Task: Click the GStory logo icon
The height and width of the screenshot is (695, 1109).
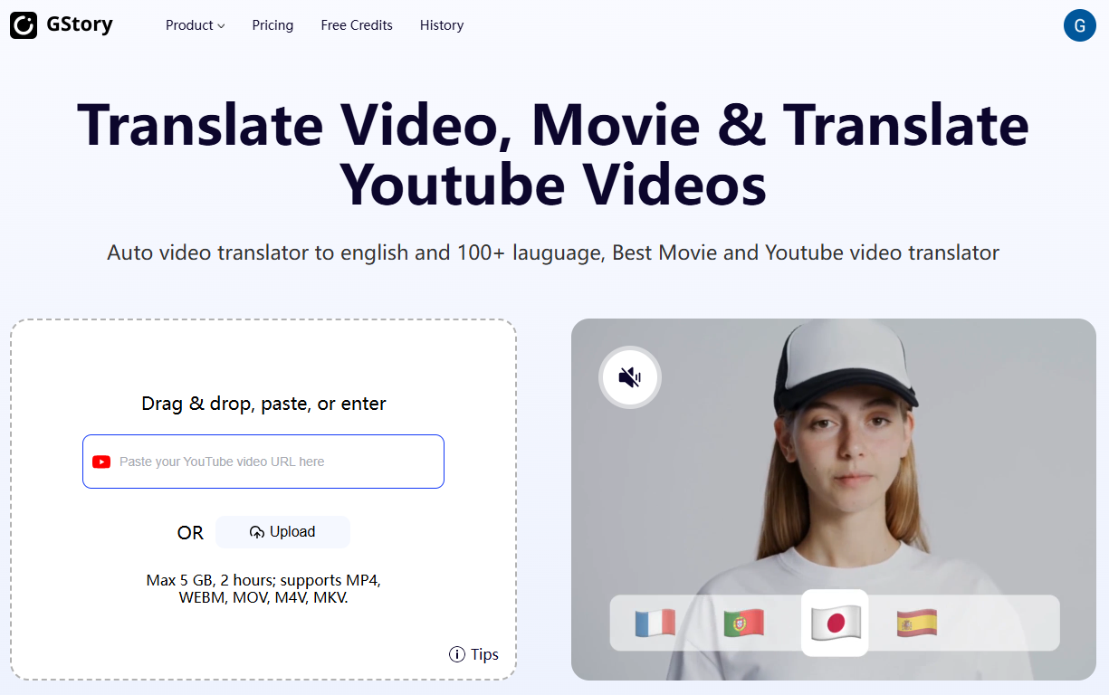Action: (x=24, y=25)
